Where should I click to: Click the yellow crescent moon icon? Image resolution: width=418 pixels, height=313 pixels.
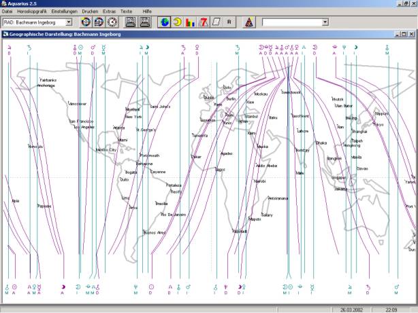(176, 22)
